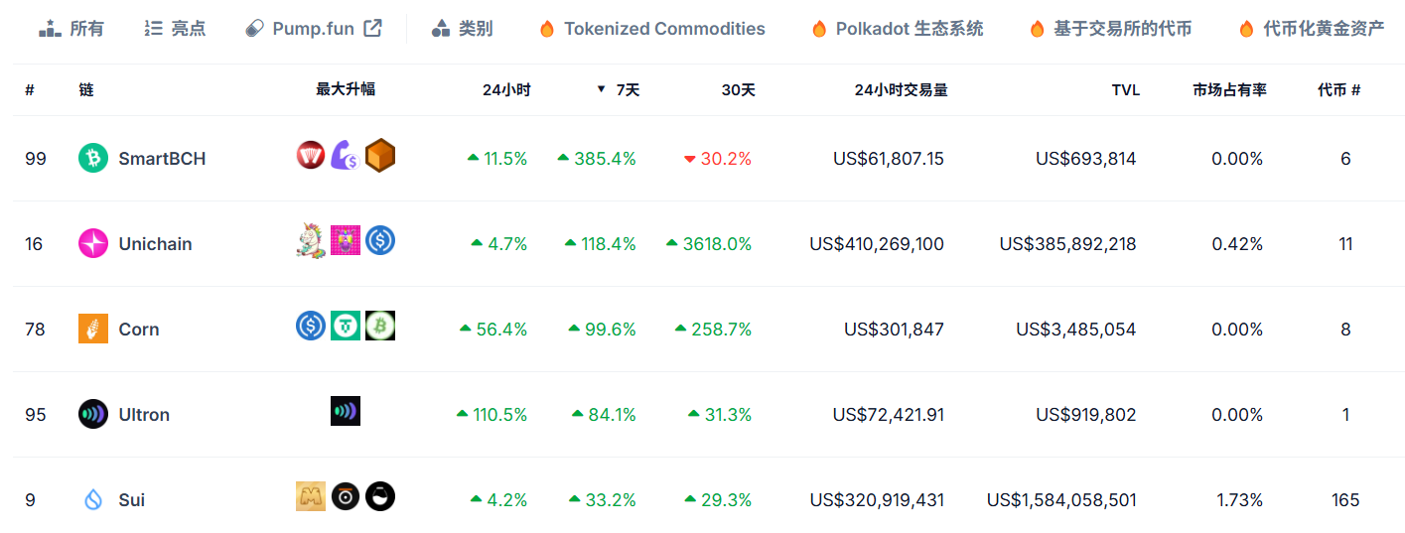The image size is (1405, 533).
Task: Click the pink Unichain logo icon
Action: click(x=93, y=243)
